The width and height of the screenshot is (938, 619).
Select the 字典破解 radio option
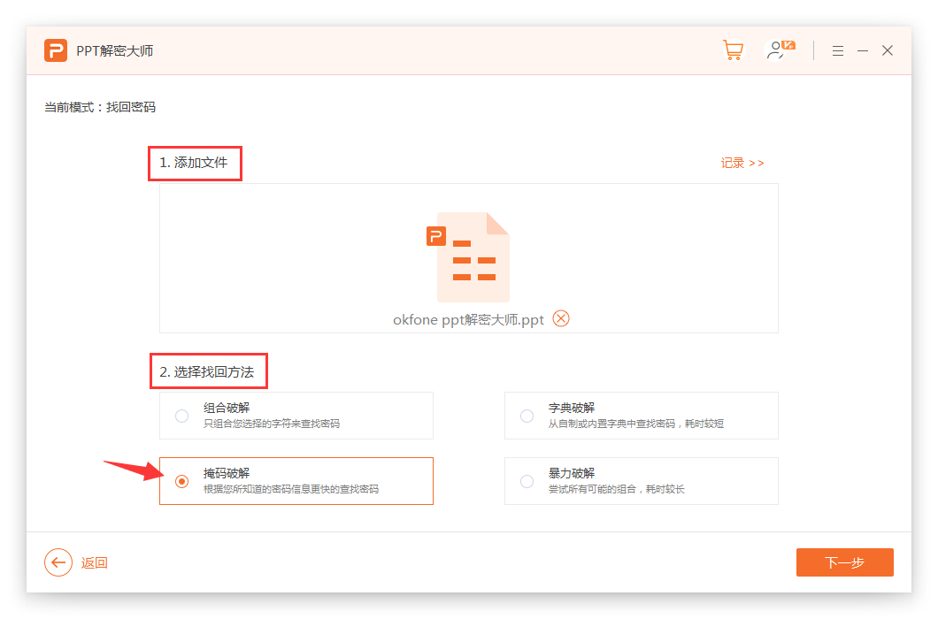pos(527,416)
